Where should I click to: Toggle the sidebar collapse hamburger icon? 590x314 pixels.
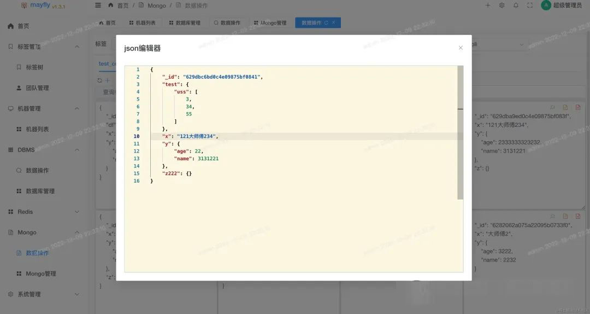(98, 5)
